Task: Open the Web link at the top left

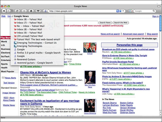Action: (3, 16)
